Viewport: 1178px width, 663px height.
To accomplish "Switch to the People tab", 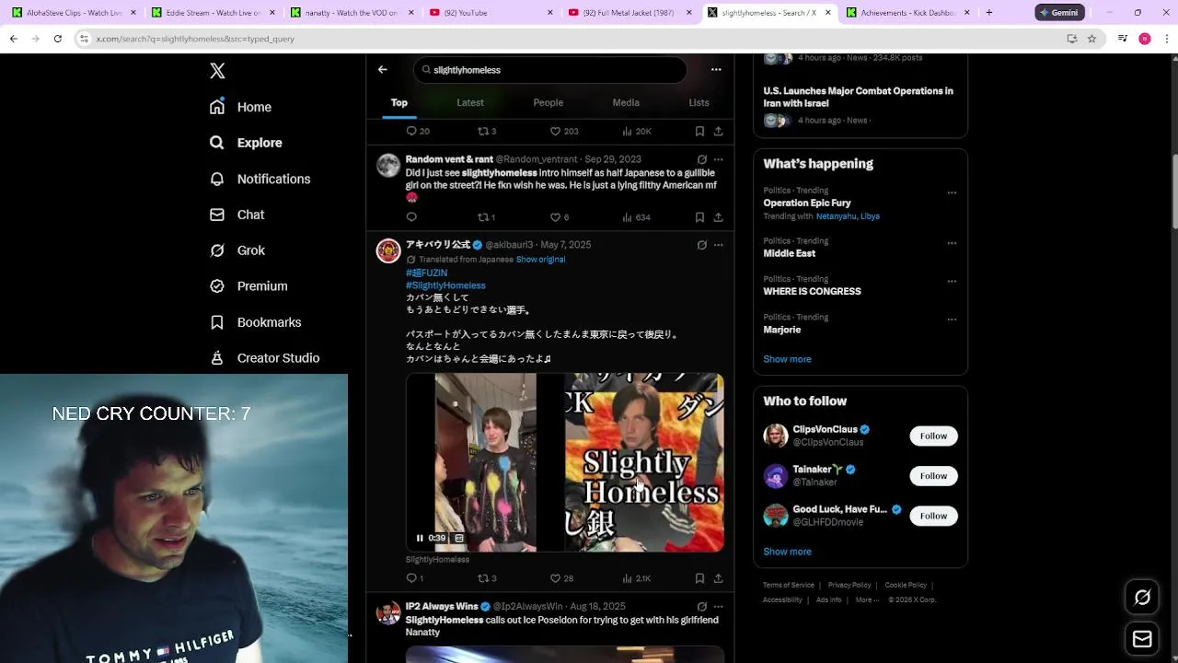I will 549,102.
